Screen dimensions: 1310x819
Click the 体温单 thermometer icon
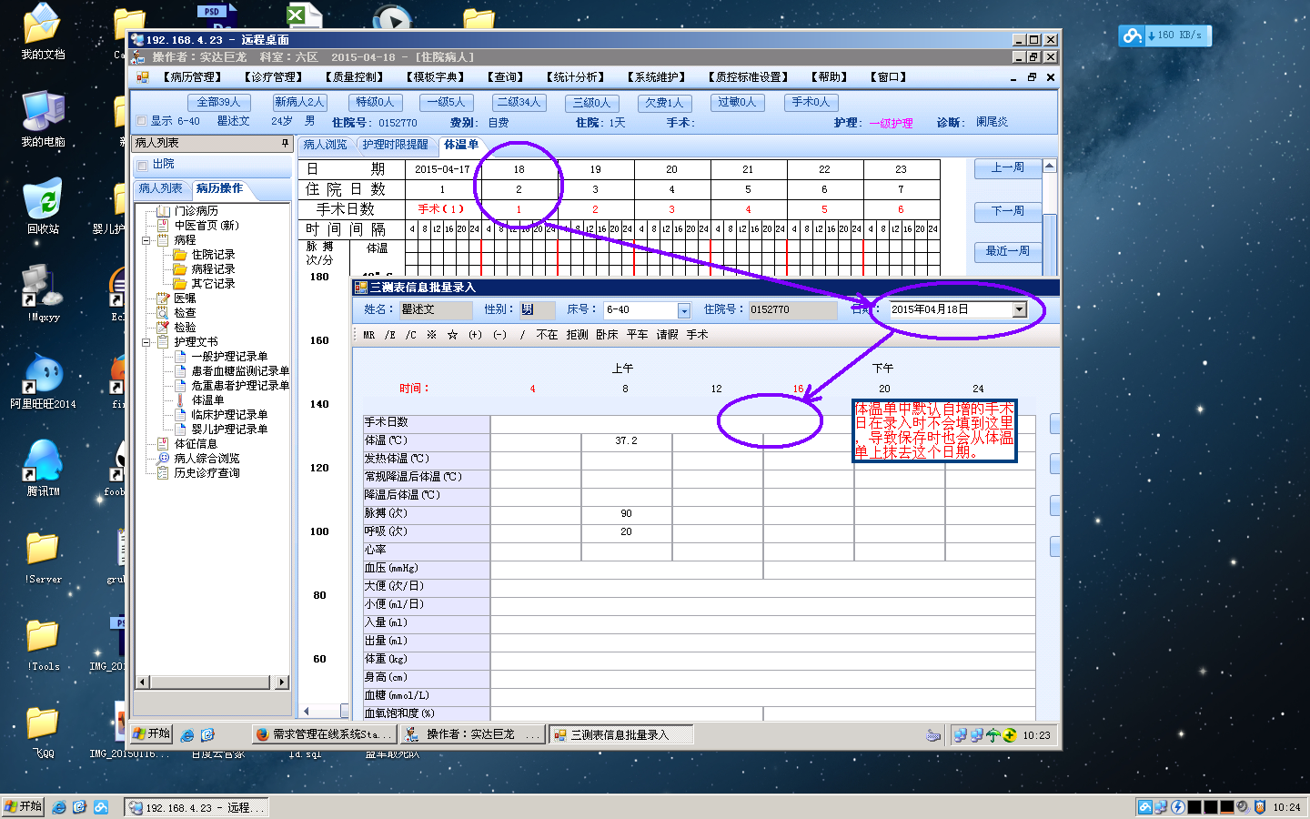tap(180, 400)
